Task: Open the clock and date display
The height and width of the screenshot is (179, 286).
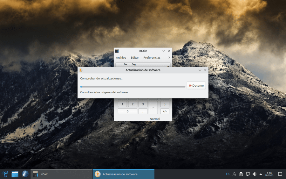Action: click(269, 174)
